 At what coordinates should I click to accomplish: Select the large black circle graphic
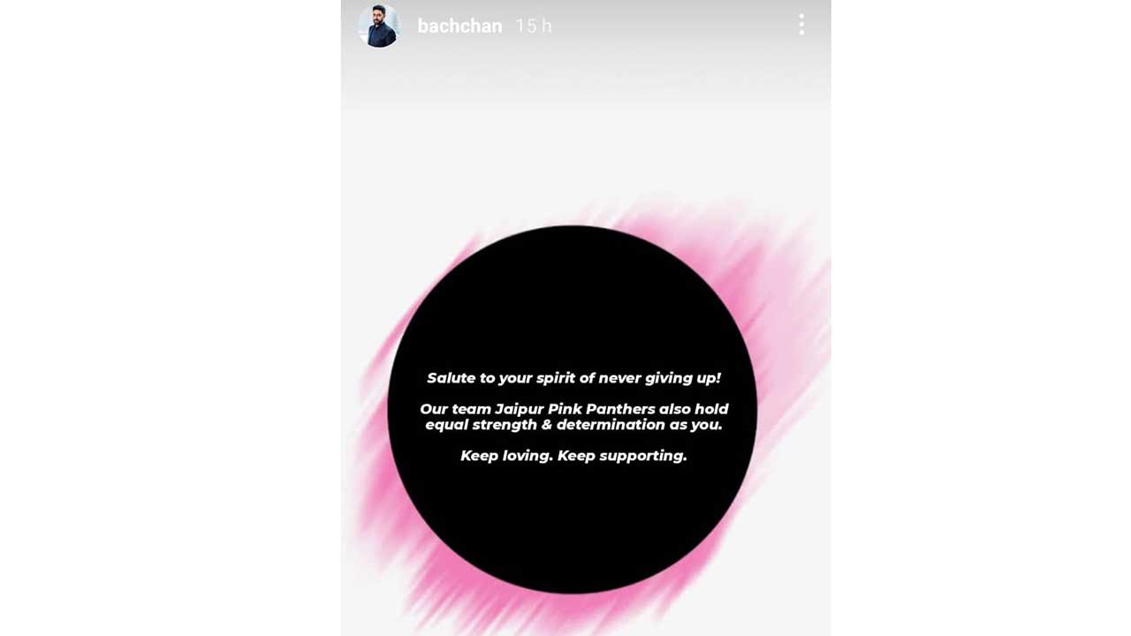(x=573, y=409)
